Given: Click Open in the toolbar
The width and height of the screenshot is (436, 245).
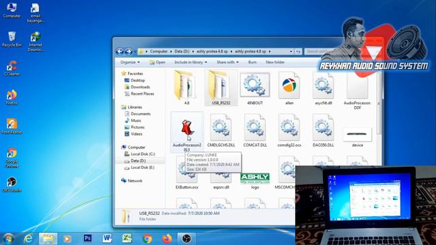Looking at the screenshot, I should click(x=157, y=62).
